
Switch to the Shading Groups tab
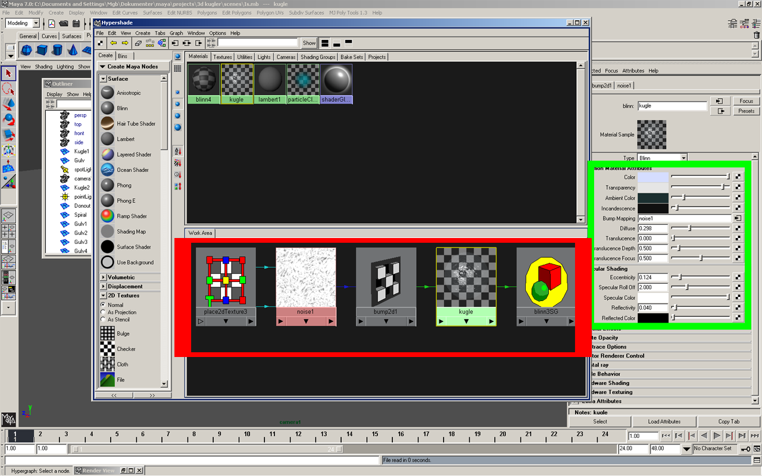[318, 57]
